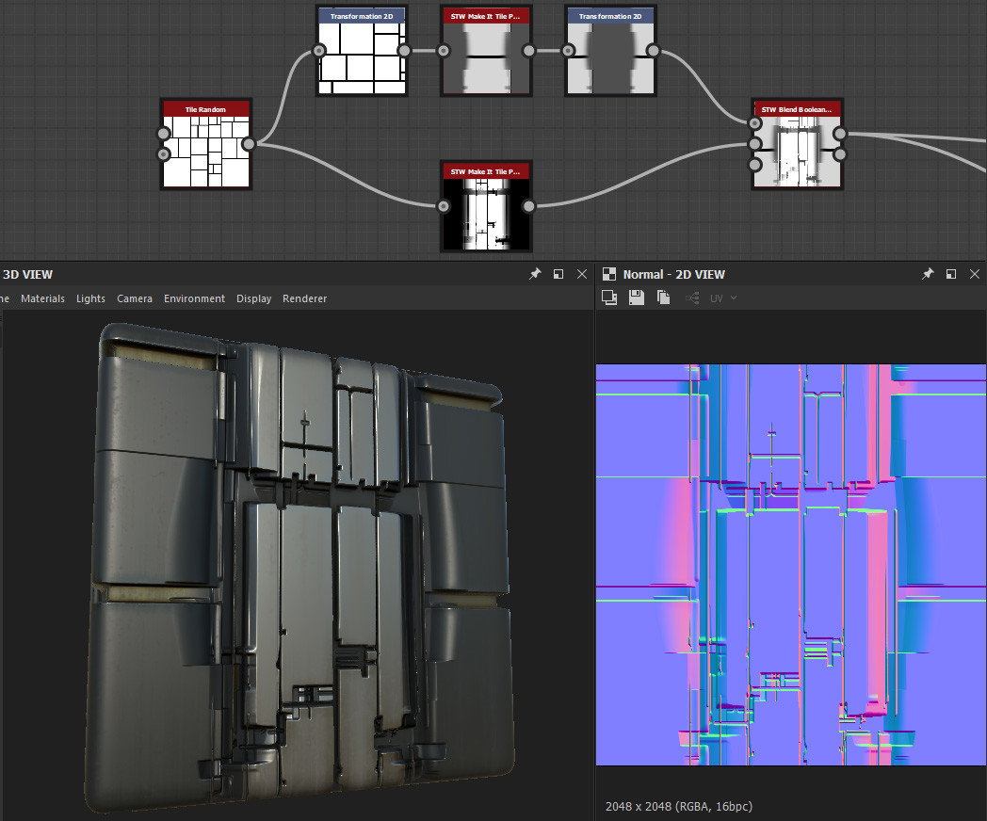Open the Display menu
Viewport: 987px width, 821px height.
253,298
